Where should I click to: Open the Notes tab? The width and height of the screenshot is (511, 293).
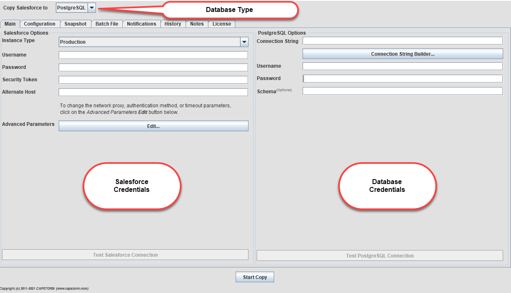(197, 24)
